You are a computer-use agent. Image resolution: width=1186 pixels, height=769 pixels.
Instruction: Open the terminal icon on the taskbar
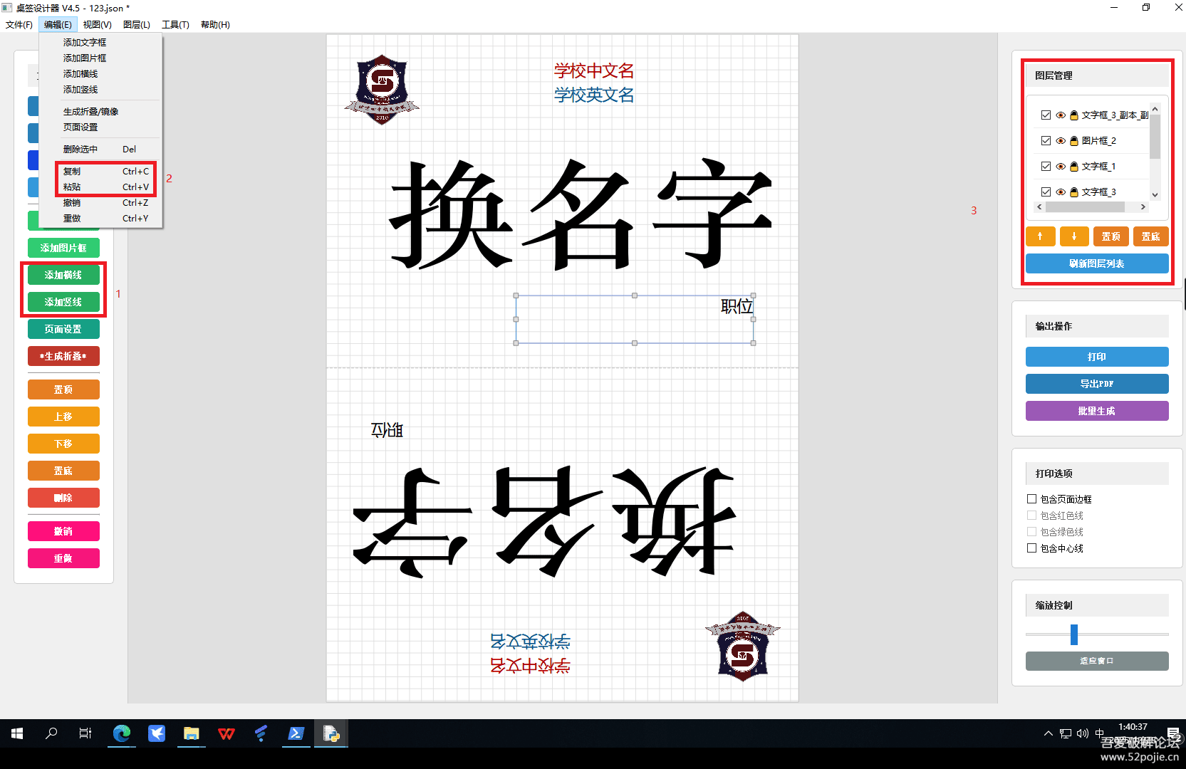point(296,733)
